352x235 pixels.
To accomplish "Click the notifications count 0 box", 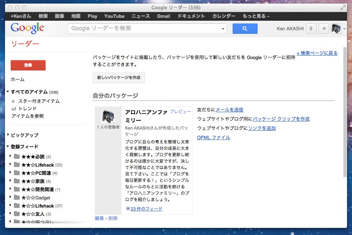I will click(311, 28).
